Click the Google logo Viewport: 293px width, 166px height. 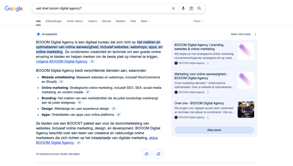tap(14, 8)
